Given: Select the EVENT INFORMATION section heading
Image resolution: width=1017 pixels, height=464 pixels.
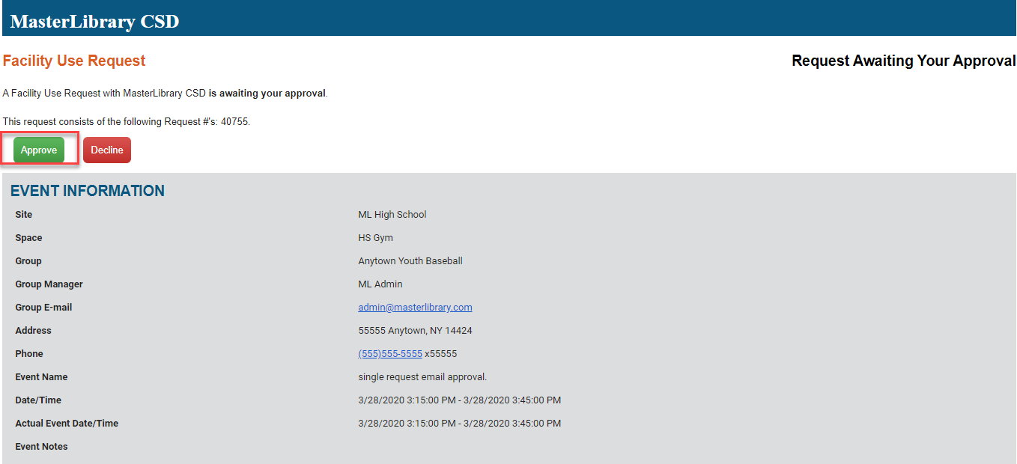Looking at the screenshot, I should point(88,191).
